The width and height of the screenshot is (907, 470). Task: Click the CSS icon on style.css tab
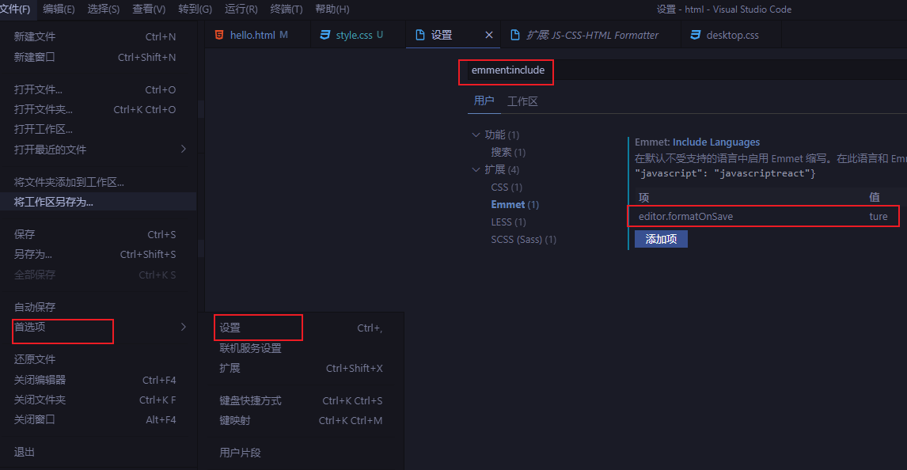pyautogui.click(x=325, y=35)
